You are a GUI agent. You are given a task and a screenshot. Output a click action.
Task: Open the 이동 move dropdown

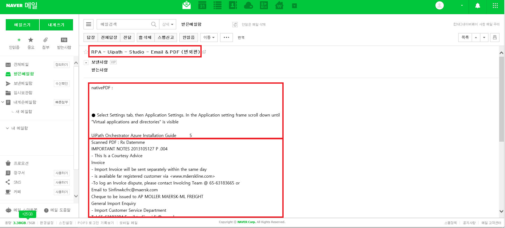(x=209, y=38)
